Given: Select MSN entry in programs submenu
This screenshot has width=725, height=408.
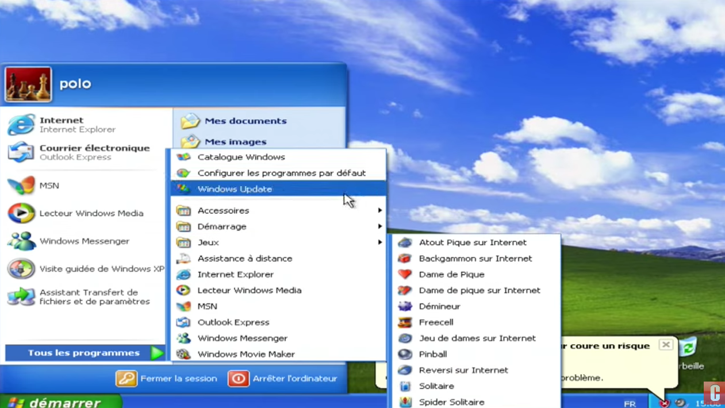Looking at the screenshot, I should coord(278,306).
